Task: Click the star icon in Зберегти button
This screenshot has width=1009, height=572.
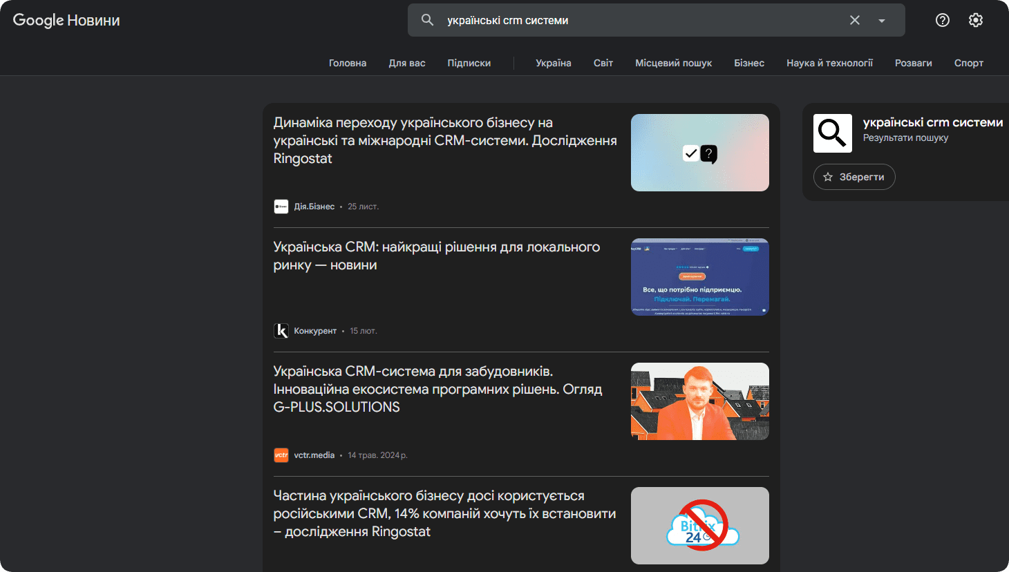Action: (828, 177)
